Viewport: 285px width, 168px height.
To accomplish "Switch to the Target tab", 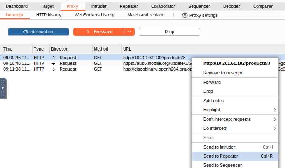I will click(x=47, y=6).
